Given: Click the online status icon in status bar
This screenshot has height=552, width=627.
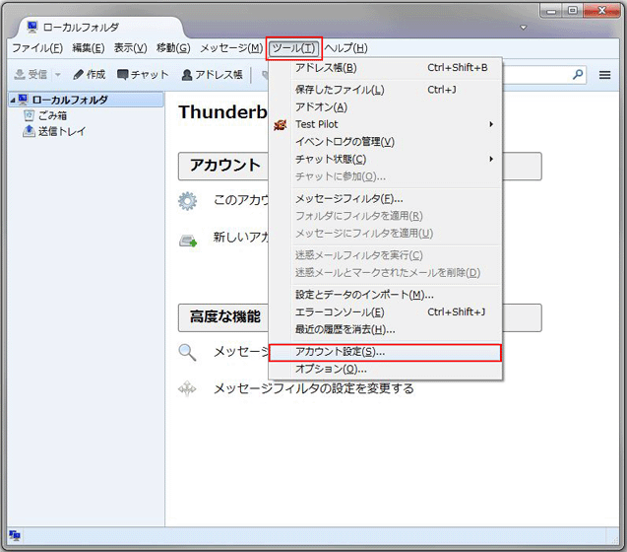Looking at the screenshot, I should point(13,537).
